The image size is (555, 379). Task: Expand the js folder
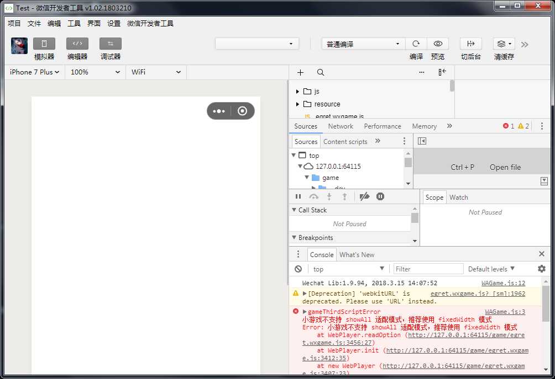coord(297,92)
